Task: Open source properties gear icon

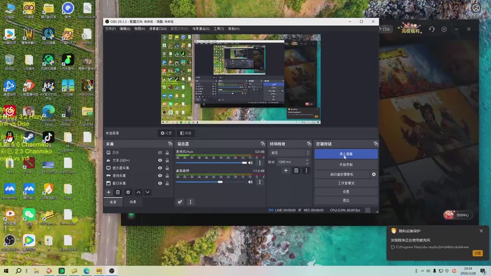Action: [x=128, y=193]
